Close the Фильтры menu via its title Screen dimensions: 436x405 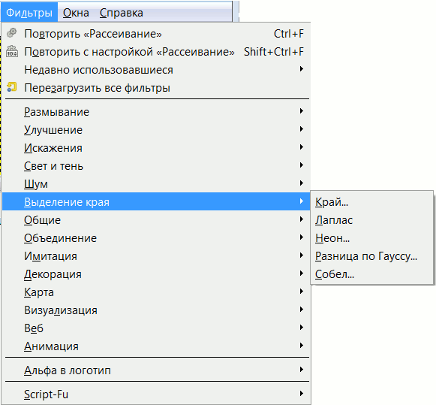coord(29,13)
